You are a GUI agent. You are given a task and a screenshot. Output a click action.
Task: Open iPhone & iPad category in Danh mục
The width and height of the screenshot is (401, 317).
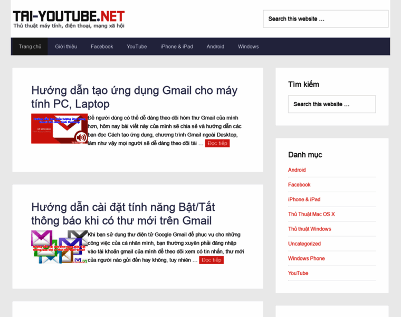pyautogui.click(x=304, y=199)
